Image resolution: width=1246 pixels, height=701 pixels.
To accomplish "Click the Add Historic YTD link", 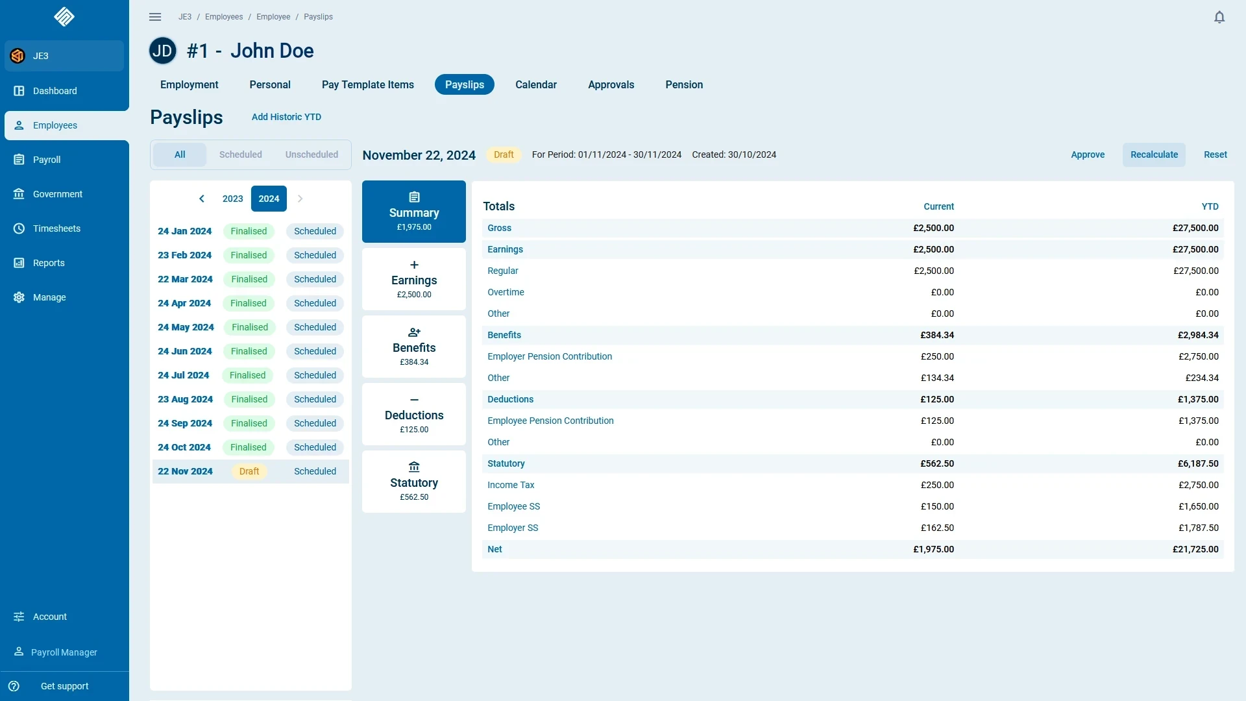I will (287, 116).
